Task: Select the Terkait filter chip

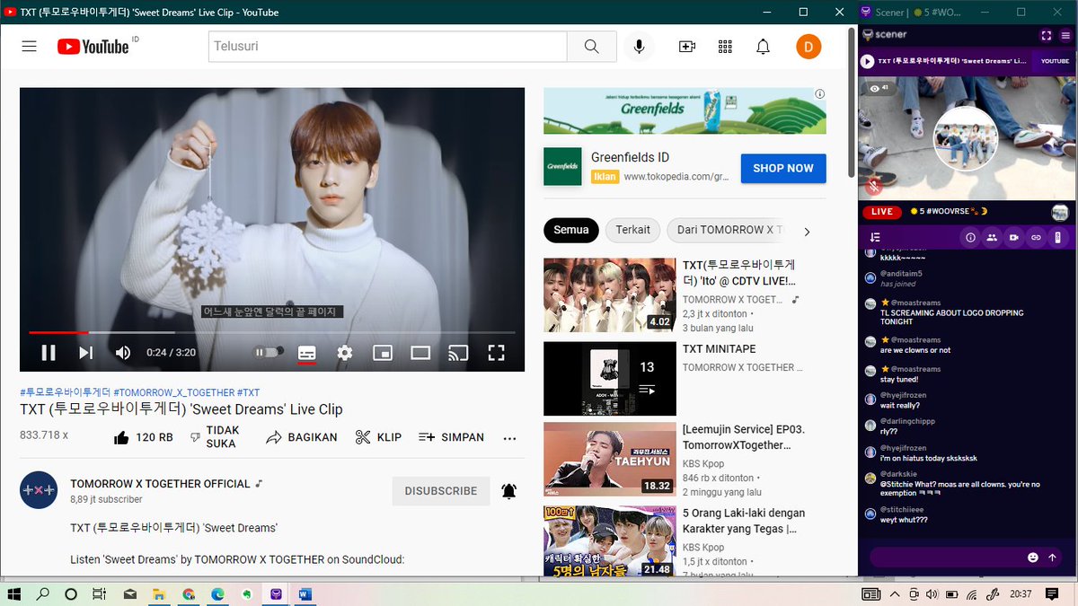Action: 632,230
